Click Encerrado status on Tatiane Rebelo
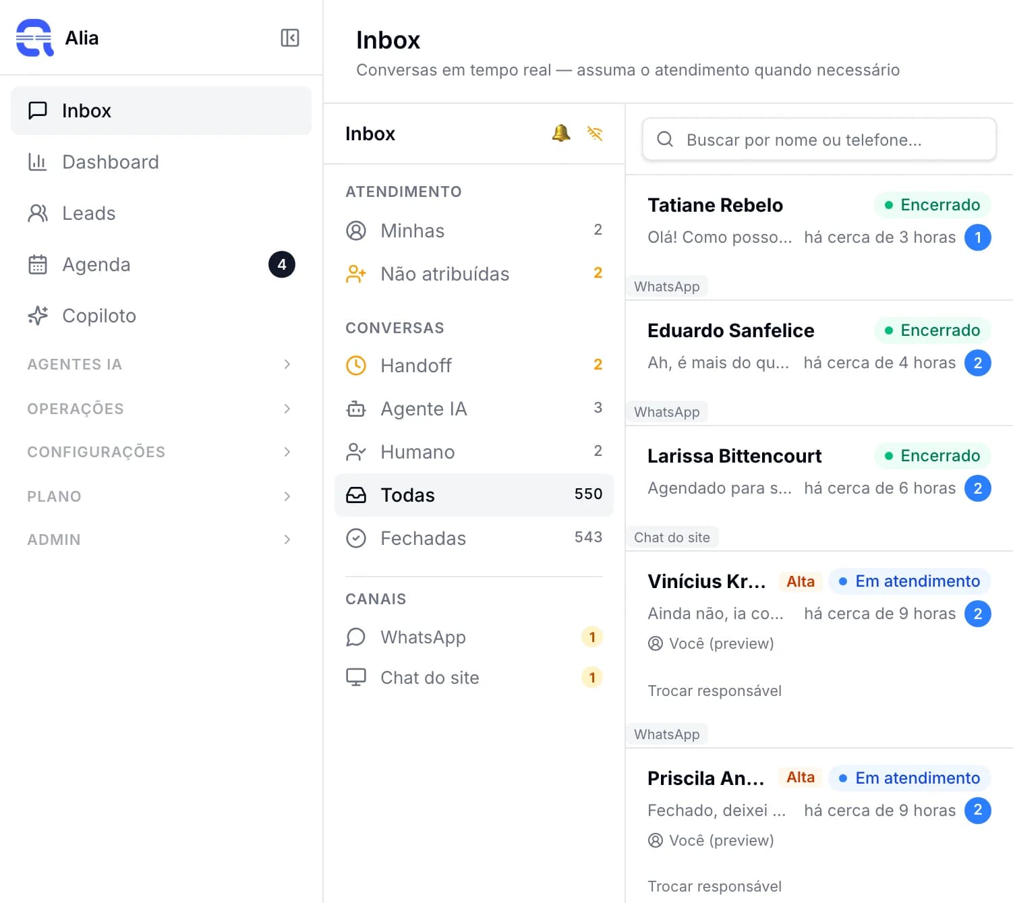Viewport: 1013px width, 903px height. tap(932, 205)
